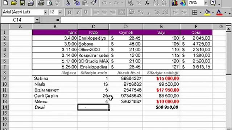This screenshot has width=232, height=130.
Task: Select cell "Çarli Çaplin"
Action: tap(55, 96)
